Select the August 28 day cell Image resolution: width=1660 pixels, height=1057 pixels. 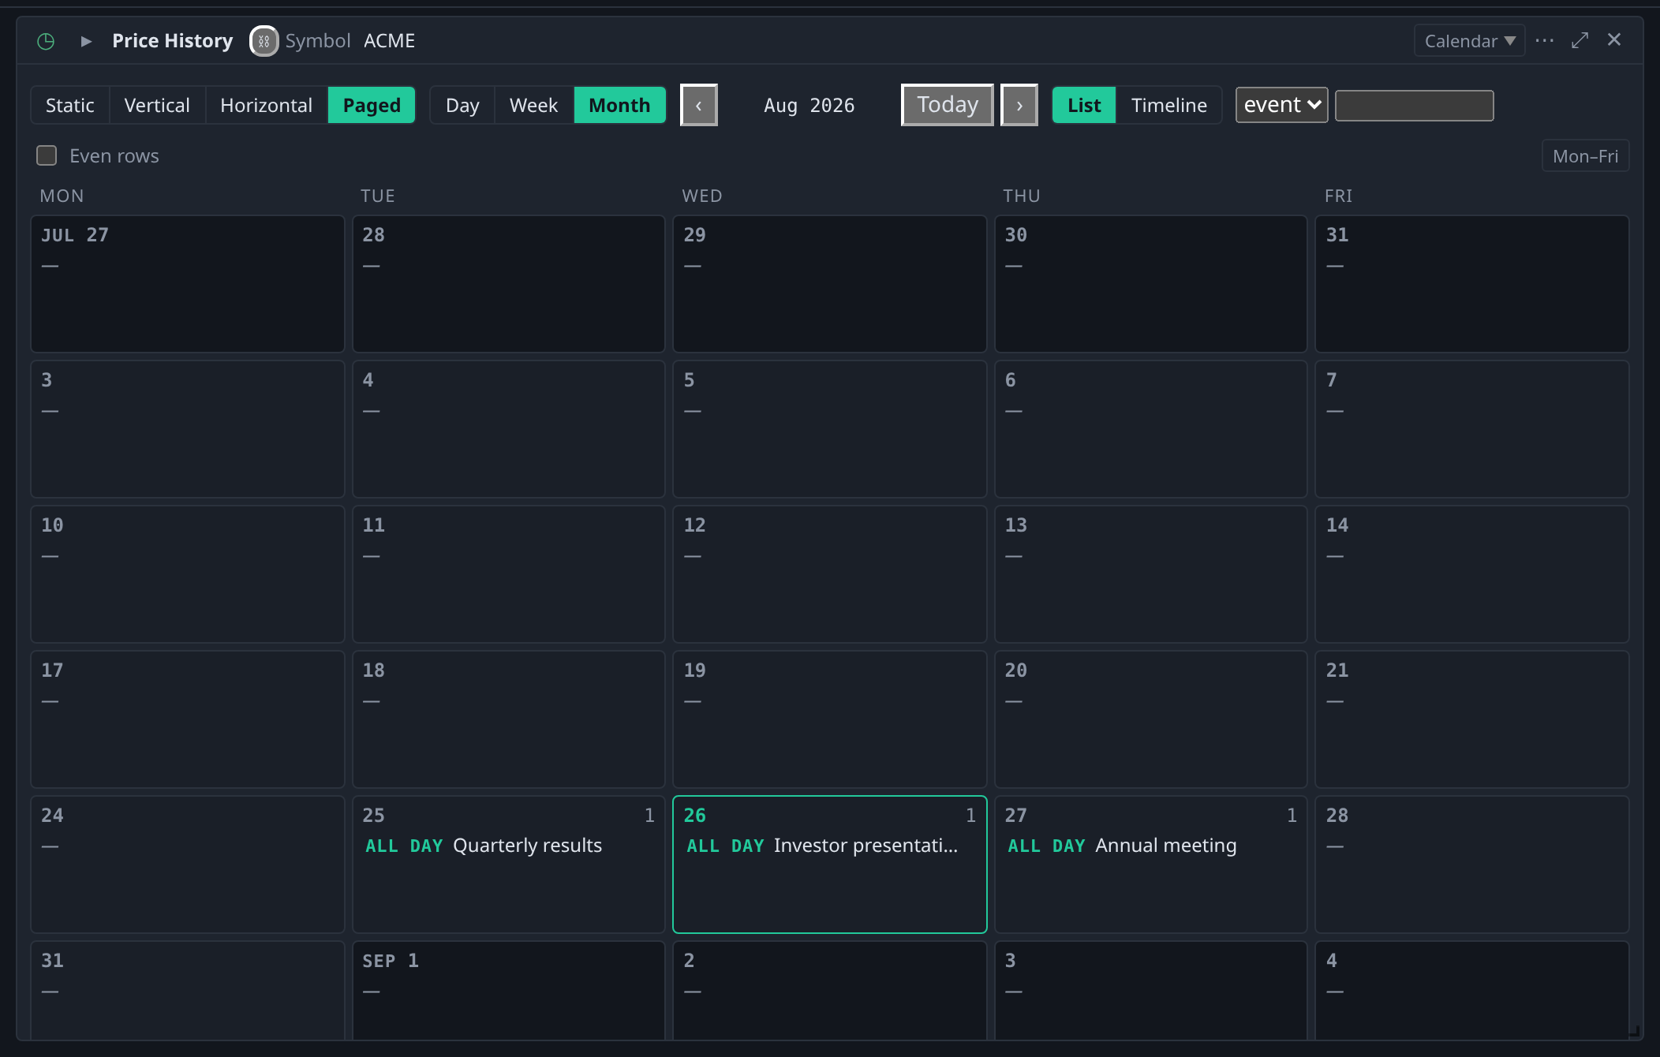(x=1471, y=865)
